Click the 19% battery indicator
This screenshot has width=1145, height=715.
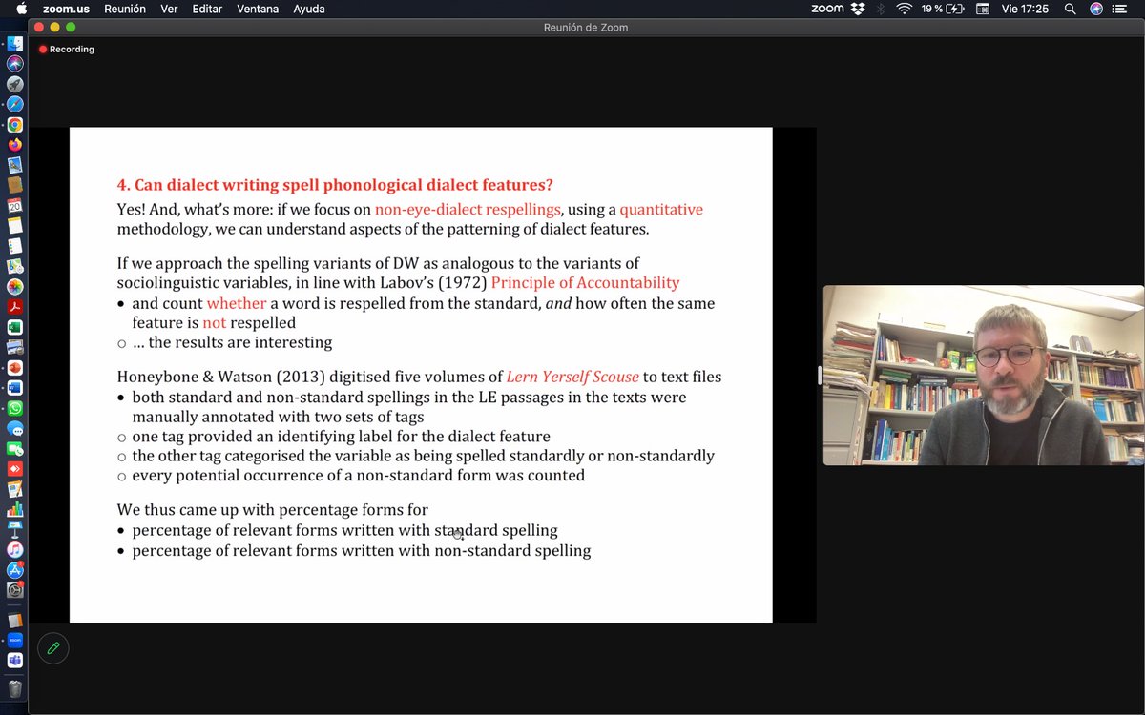coord(943,9)
